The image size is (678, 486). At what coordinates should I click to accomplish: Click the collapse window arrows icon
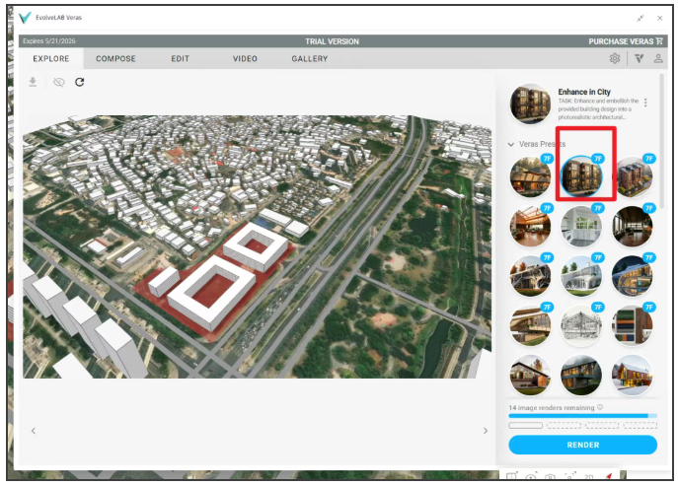pos(640,18)
